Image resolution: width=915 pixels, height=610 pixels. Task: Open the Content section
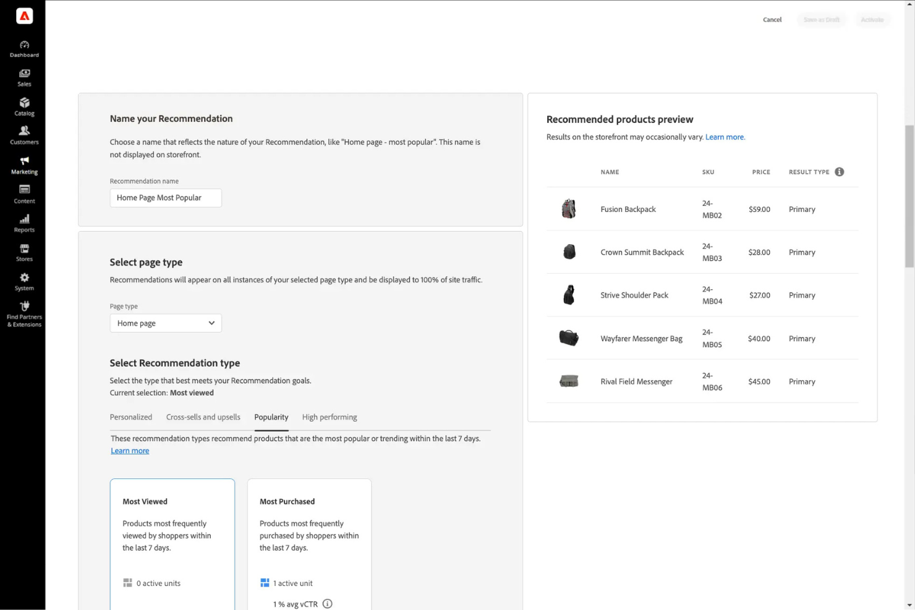23,193
